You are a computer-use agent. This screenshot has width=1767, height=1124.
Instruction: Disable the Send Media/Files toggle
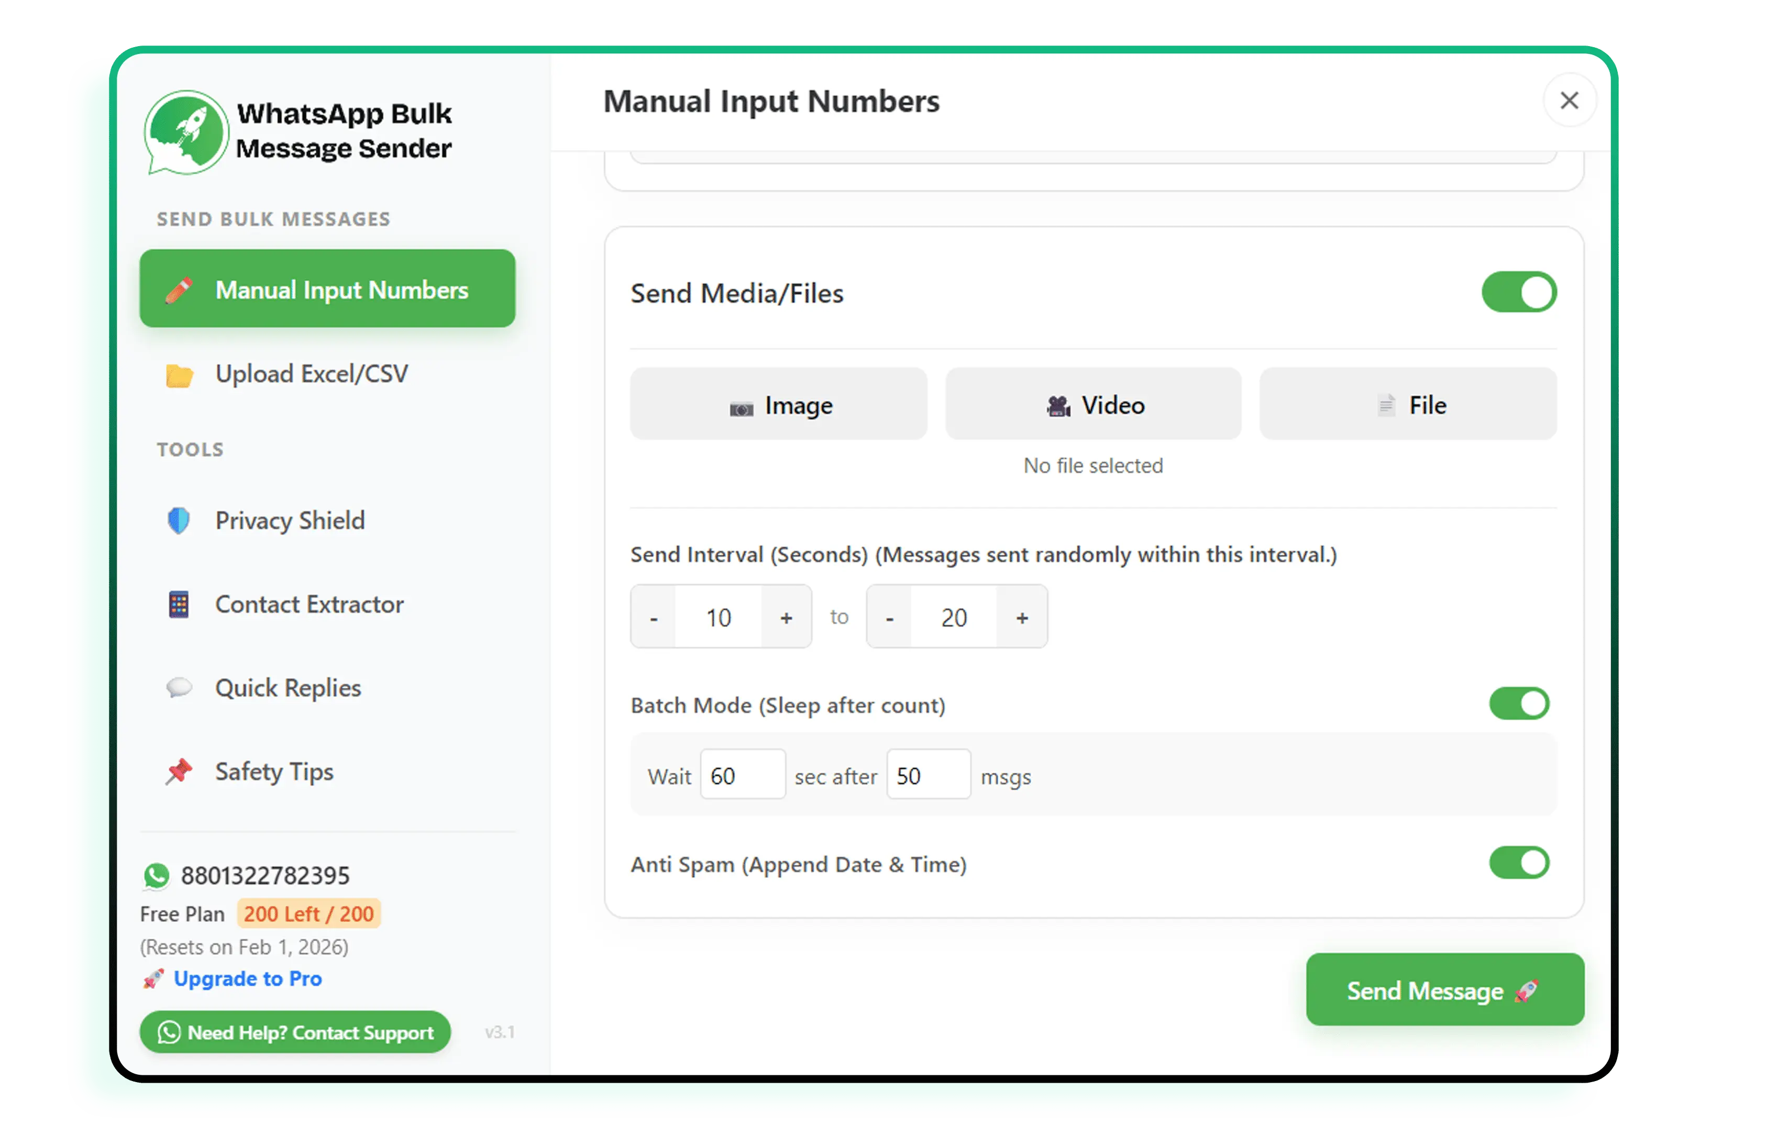click(x=1518, y=293)
